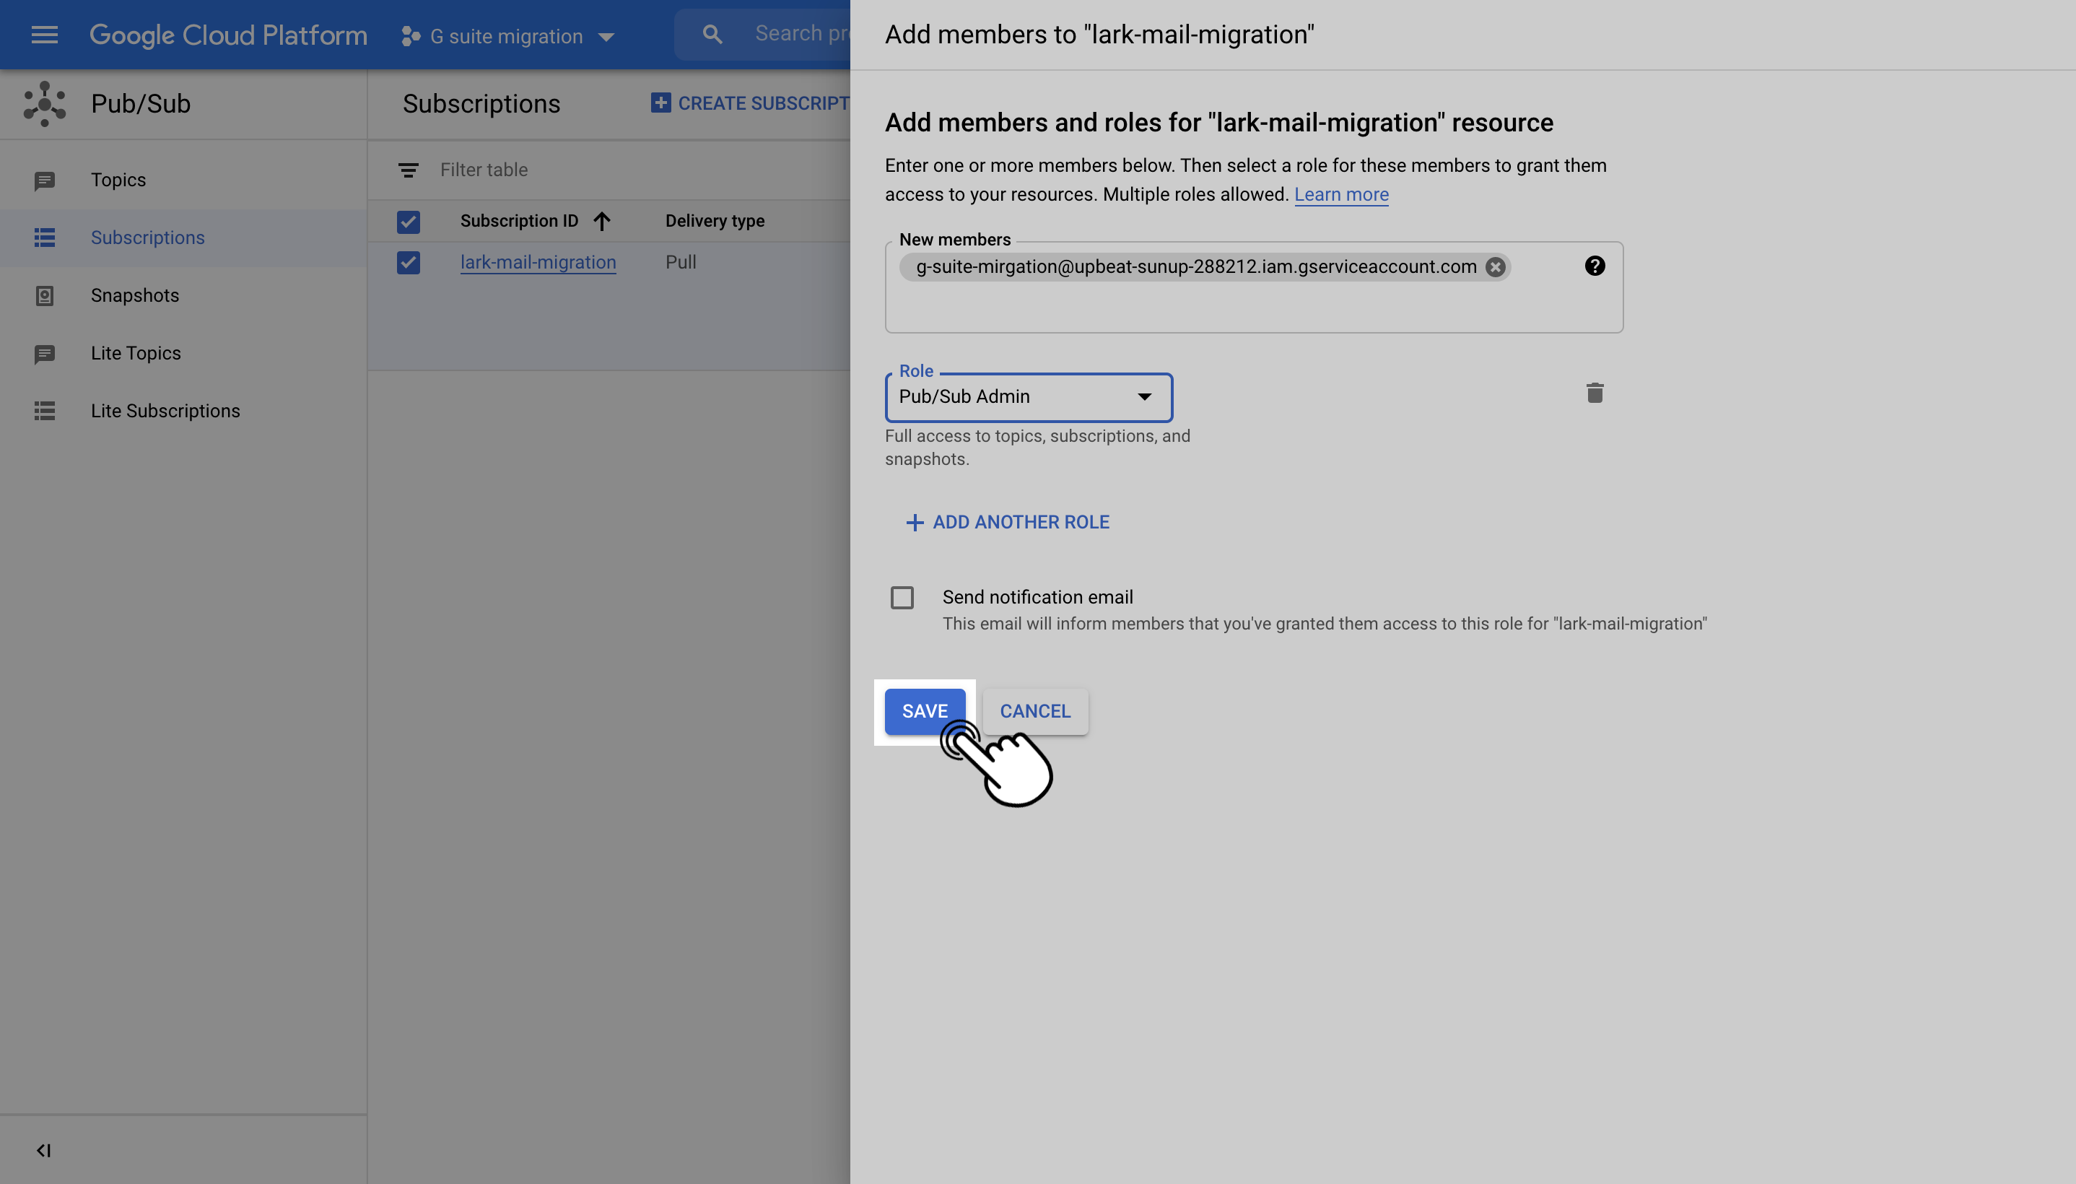Click the project selector hexagon icon
The height and width of the screenshot is (1184, 2076).
click(x=411, y=37)
